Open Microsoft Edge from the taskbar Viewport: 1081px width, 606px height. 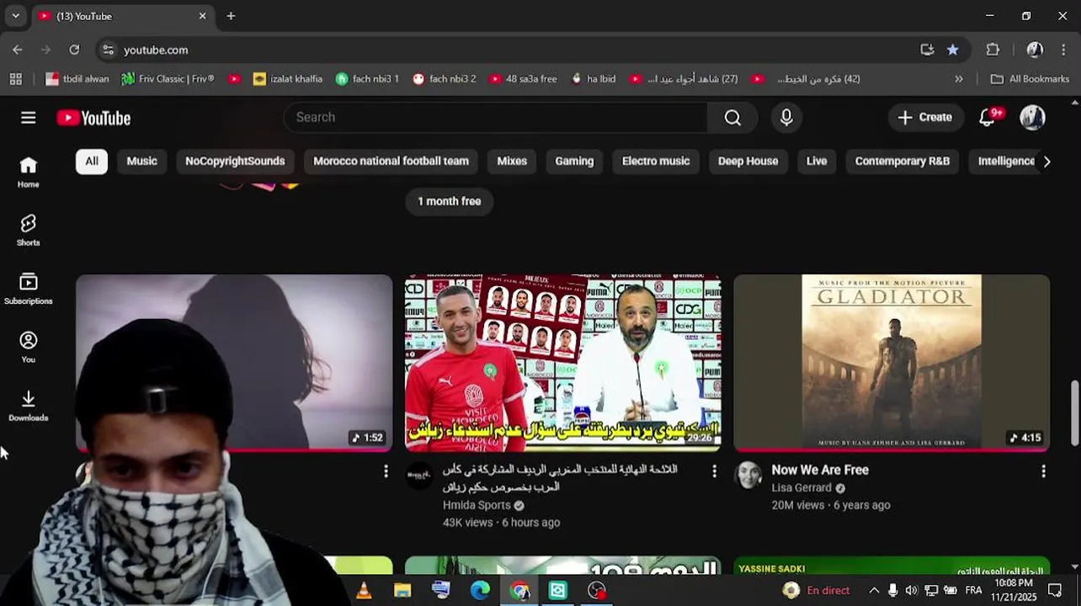tap(480, 591)
